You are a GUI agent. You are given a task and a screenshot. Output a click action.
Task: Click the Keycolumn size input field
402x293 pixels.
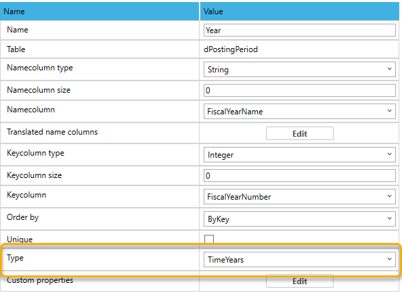299,175
